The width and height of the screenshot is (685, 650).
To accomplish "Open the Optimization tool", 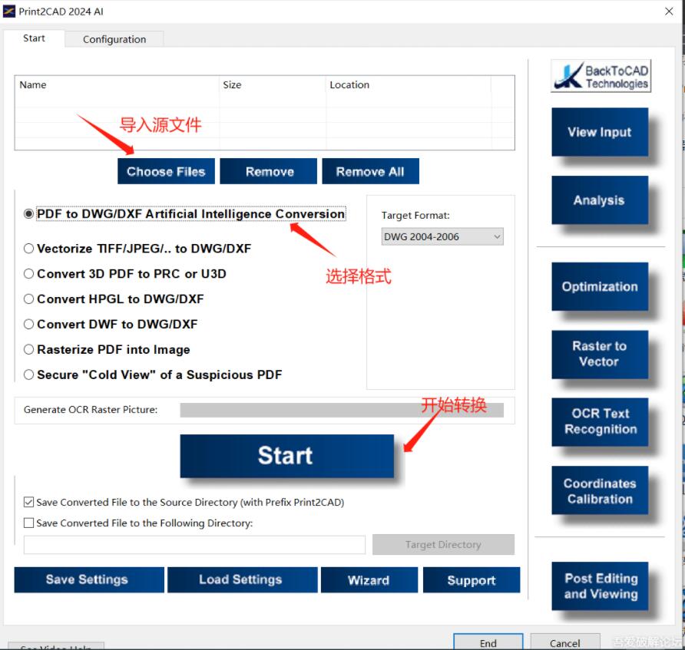I will coord(599,287).
